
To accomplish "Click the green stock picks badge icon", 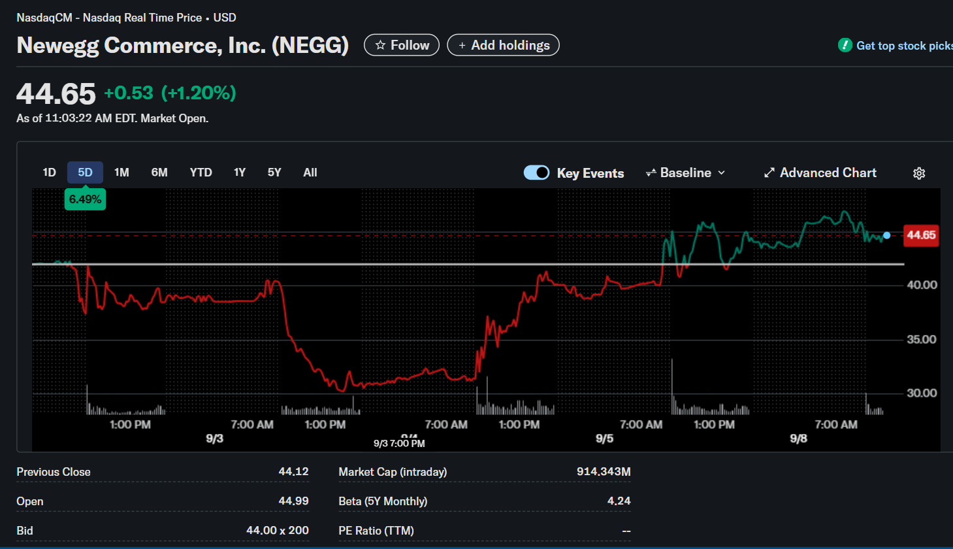I will (845, 45).
